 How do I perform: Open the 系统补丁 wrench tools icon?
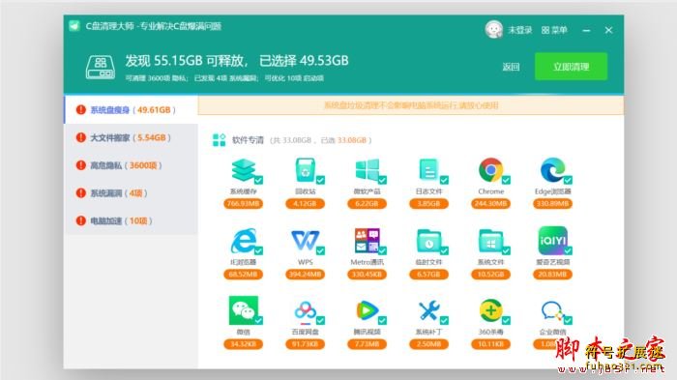428,310
